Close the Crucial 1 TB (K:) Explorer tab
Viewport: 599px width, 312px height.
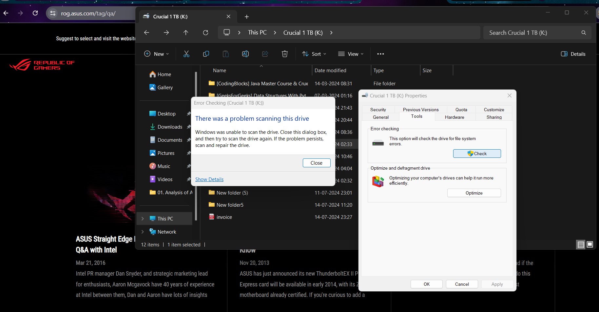(228, 16)
